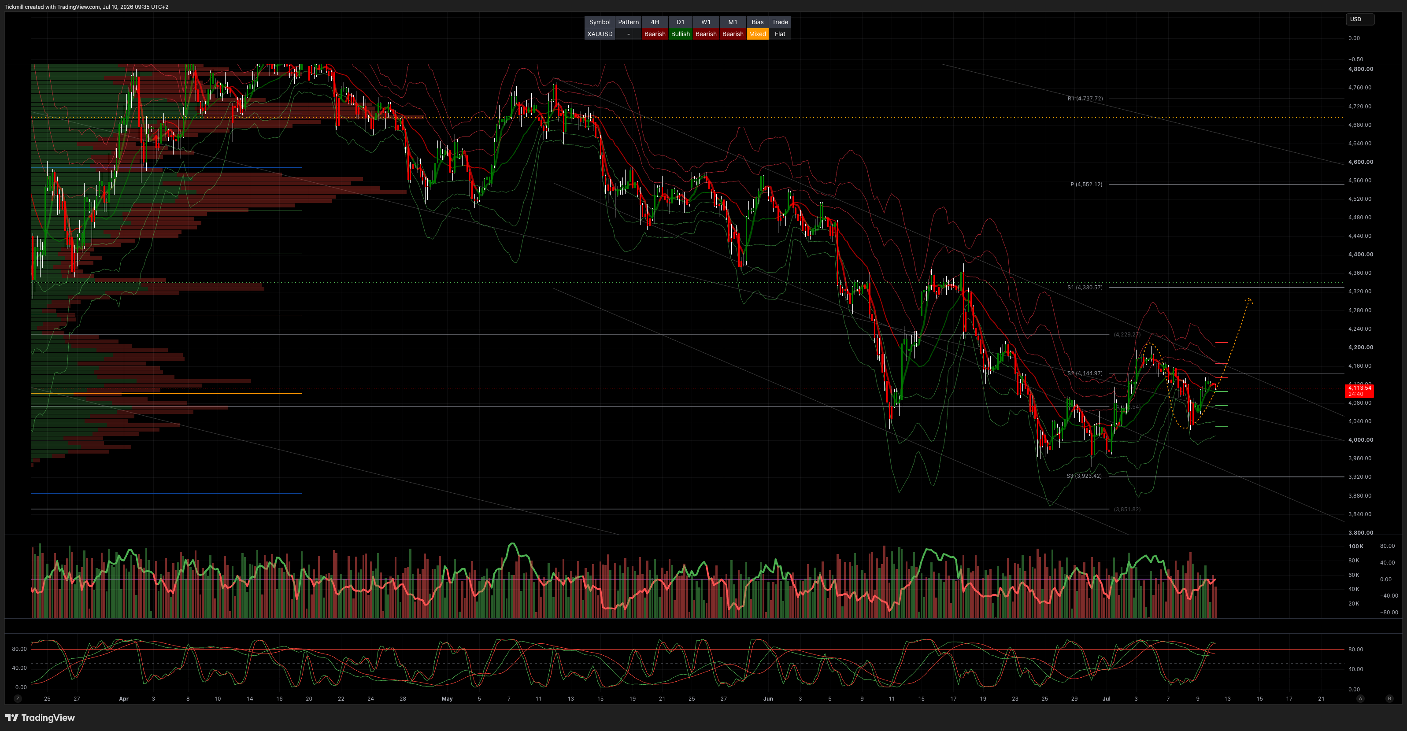Click the 4,800.00 price scale label
The height and width of the screenshot is (731, 1407).
[1360, 69]
